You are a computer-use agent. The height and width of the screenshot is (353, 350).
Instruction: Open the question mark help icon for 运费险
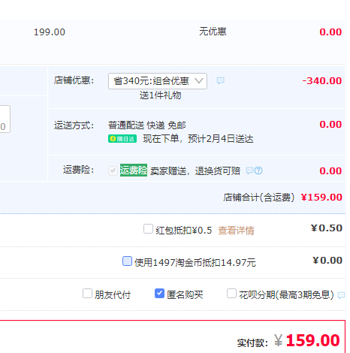258,170
